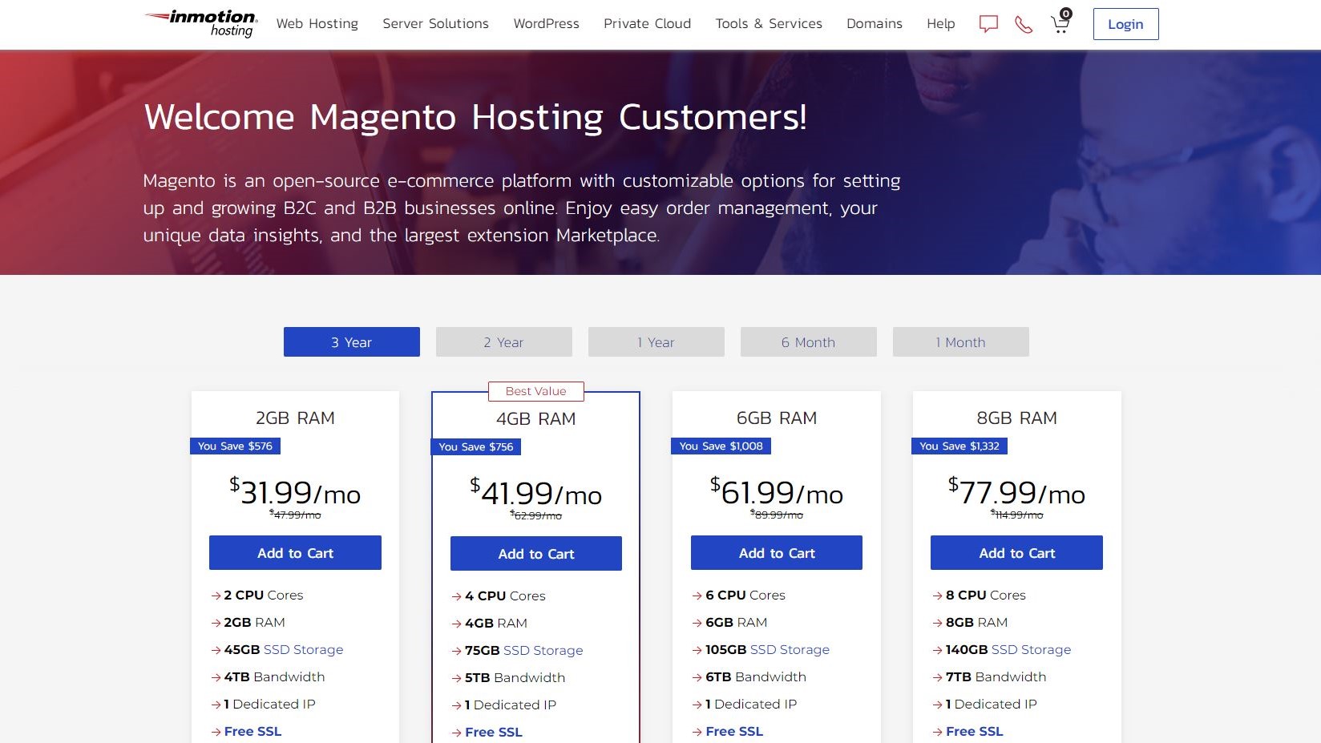Click Free SSL link on 2GB plan
Image resolution: width=1321 pixels, height=743 pixels.
(x=252, y=731)
